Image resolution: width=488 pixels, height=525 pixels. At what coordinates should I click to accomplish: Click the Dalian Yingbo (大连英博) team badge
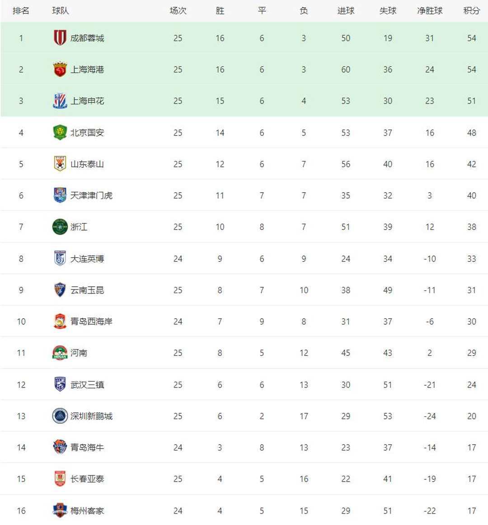click(x=60, y=259)
